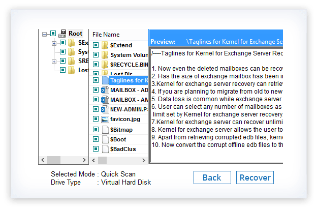Click the NEW-ADMIN Outlook file icon
This screenshot has height=208, width=317.
(x=105, y=109)
